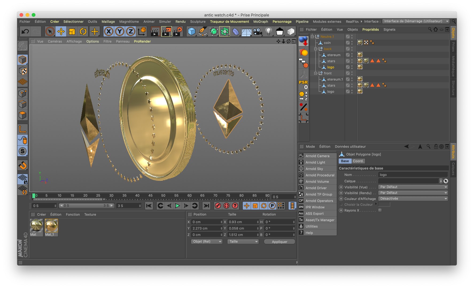Toggle the Rayons X checkbox
The height and width of the screenshot is (288, 474).
point(380,210)
